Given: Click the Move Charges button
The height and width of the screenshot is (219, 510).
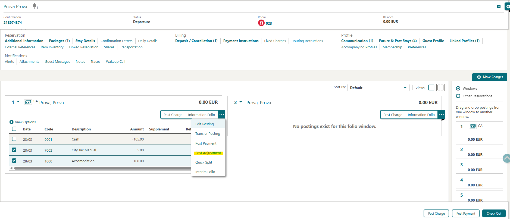Looking at the screenshot, I should click(x=490, y=77).
